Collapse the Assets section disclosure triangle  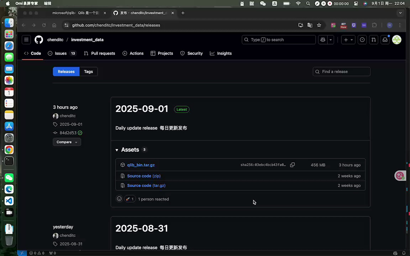click(117, 150)
